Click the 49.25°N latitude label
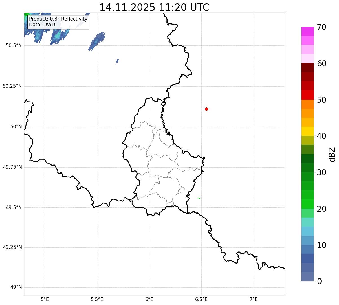The width and height of the screenshot is (339, 305). (12, 247)
